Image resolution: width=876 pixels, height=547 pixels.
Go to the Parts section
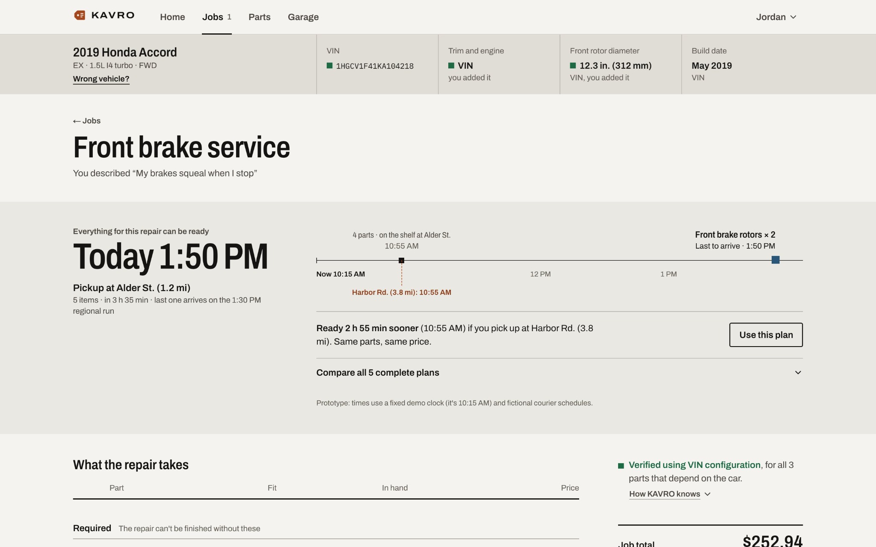[x=259, y=17]
